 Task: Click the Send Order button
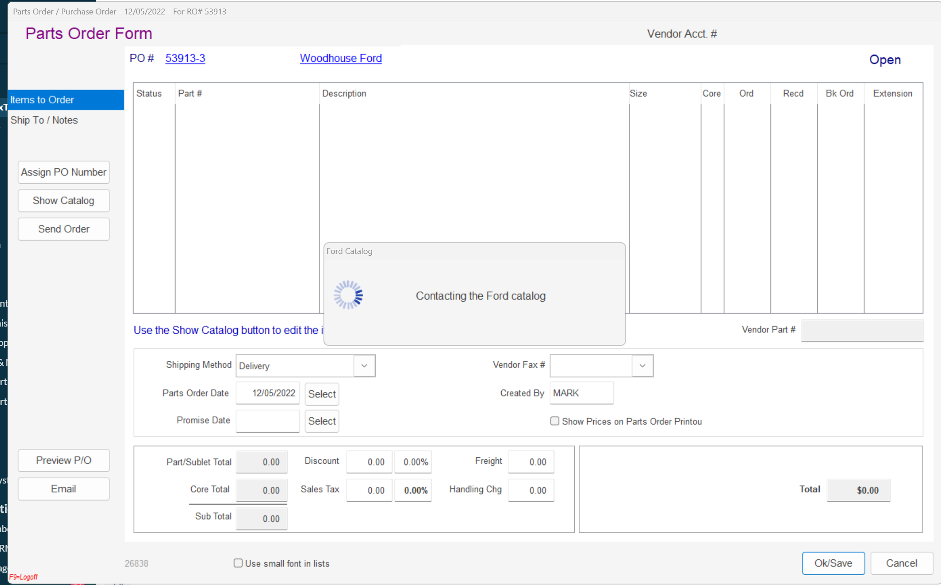(64, 229)
